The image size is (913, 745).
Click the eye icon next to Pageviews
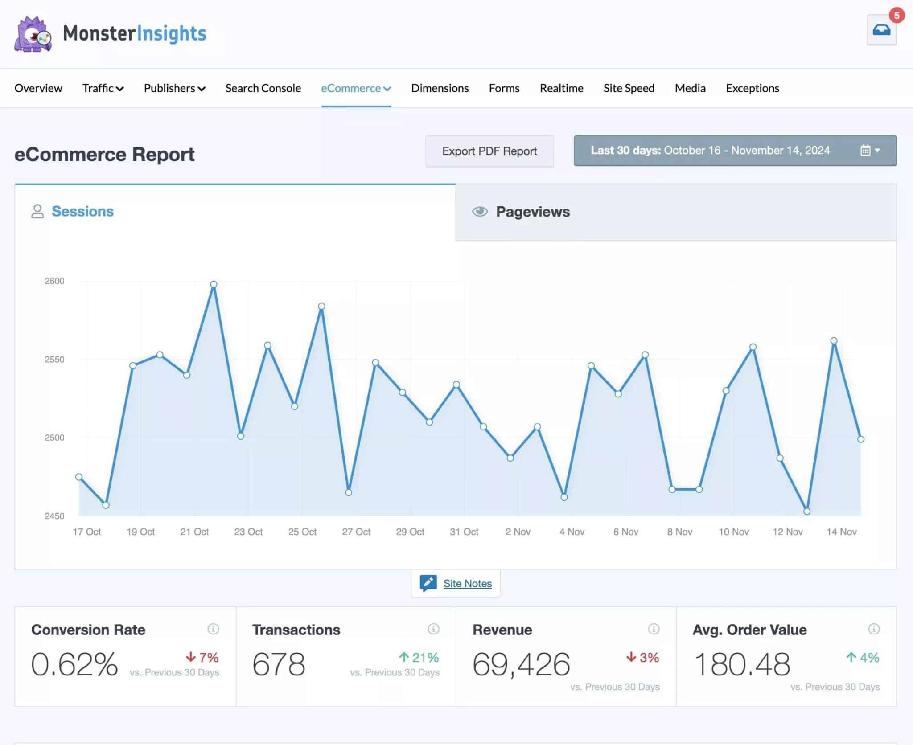[x=480, y=212]
